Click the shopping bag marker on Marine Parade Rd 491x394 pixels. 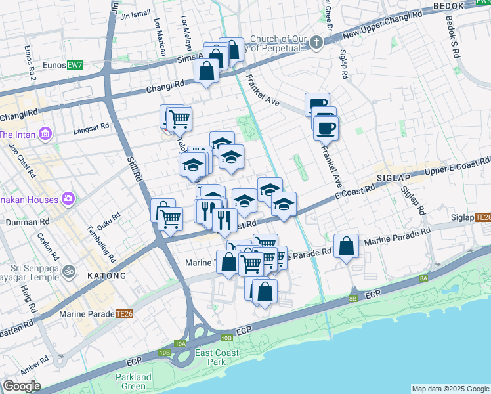pos(346,247)
